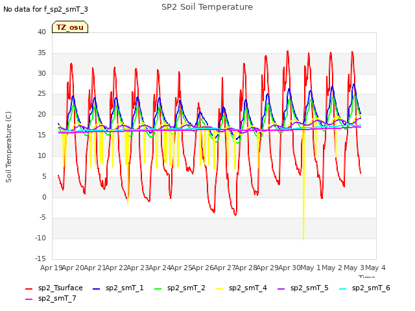Image resolution: width=415 pixels, height=311 pixels.
Task: Click the 40 y-axis tick label
Action: (x=41, y=32)
